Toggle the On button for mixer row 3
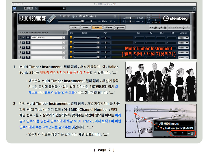208x157 pixels. 71,47
